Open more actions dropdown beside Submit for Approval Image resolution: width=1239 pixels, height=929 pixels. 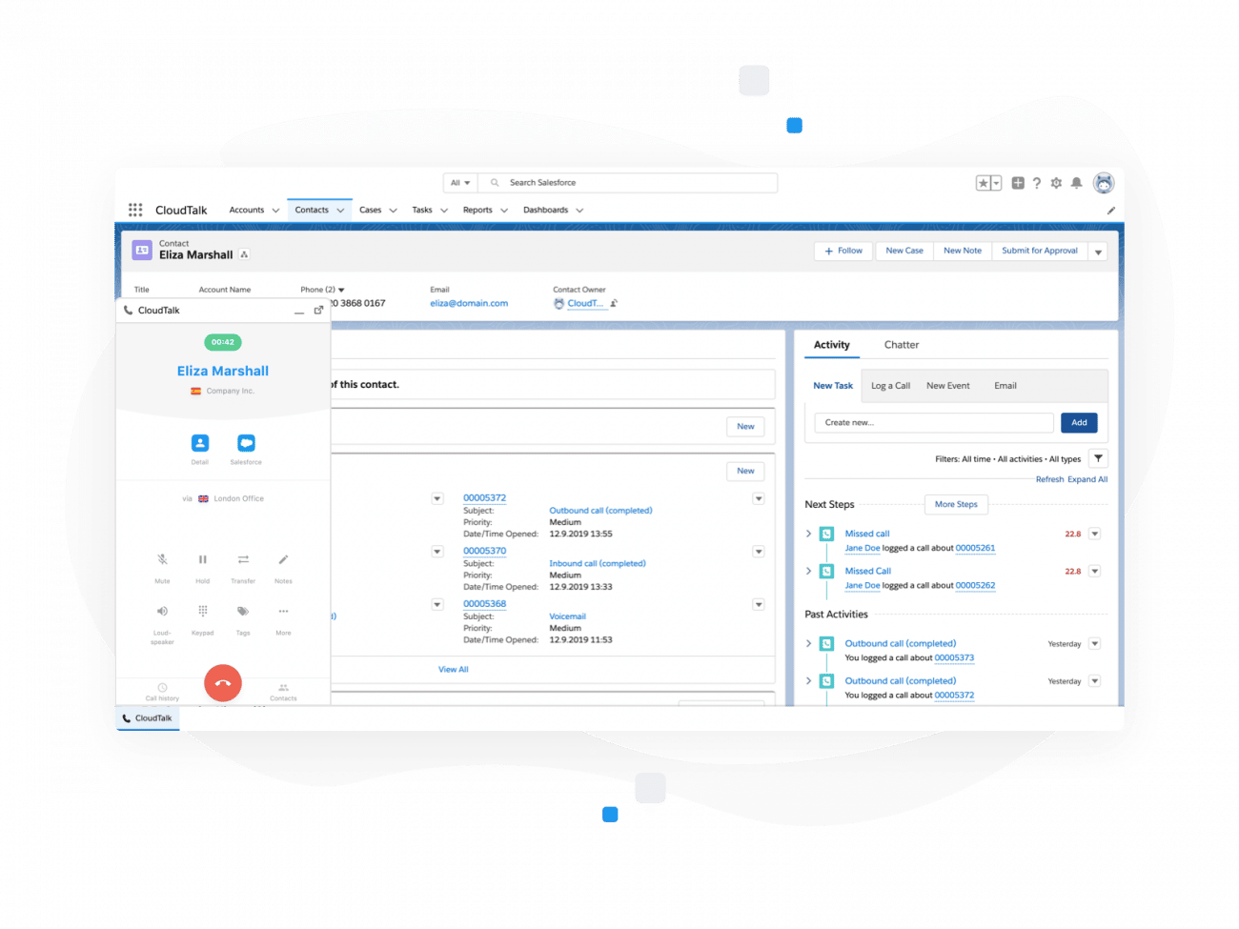[1098, 252]
